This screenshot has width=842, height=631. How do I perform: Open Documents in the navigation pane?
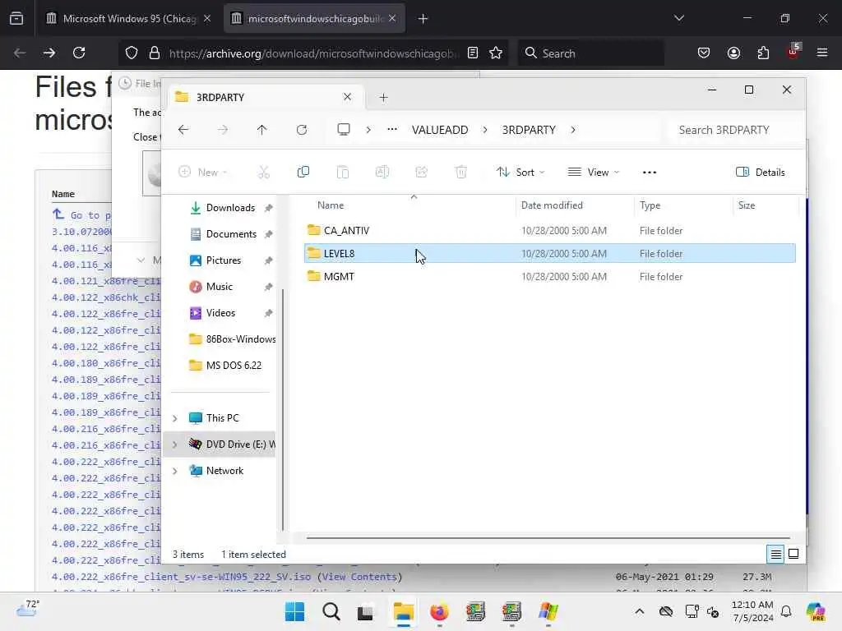[x=231, y=234]
